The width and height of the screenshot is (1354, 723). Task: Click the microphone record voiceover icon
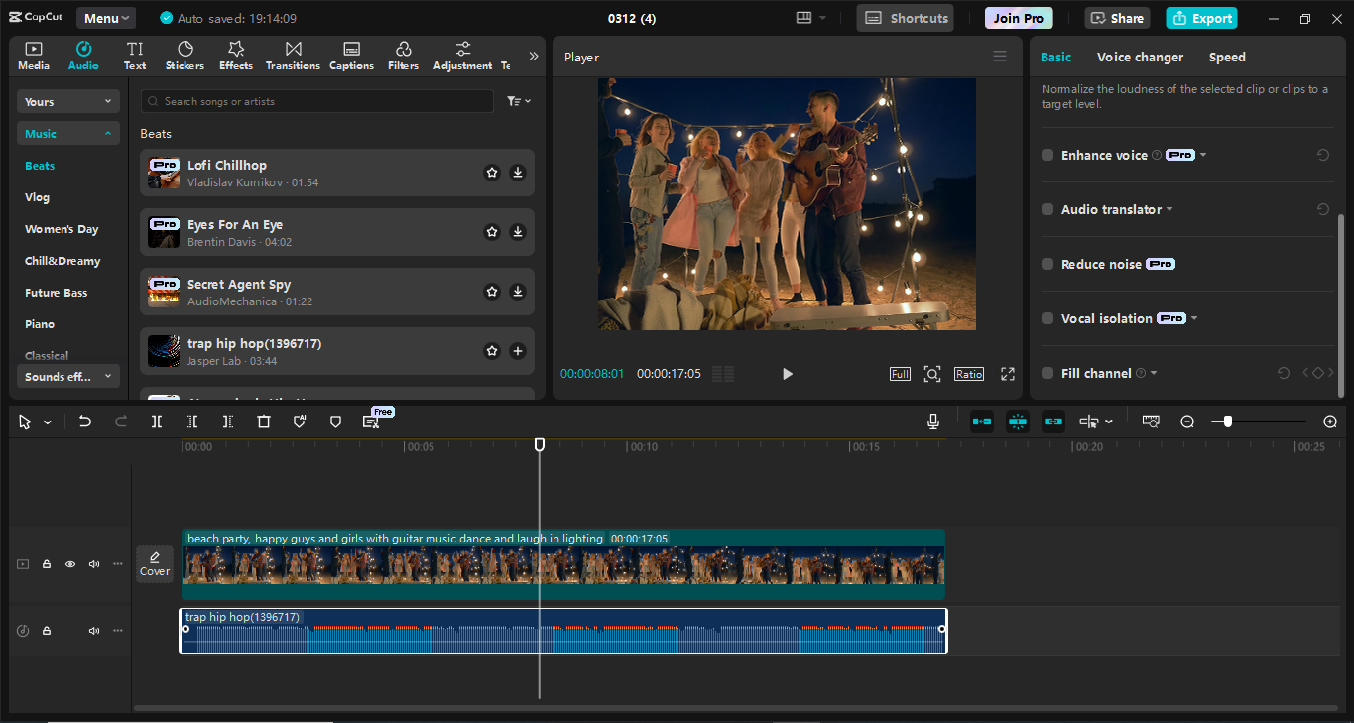(x=932, y=422)
